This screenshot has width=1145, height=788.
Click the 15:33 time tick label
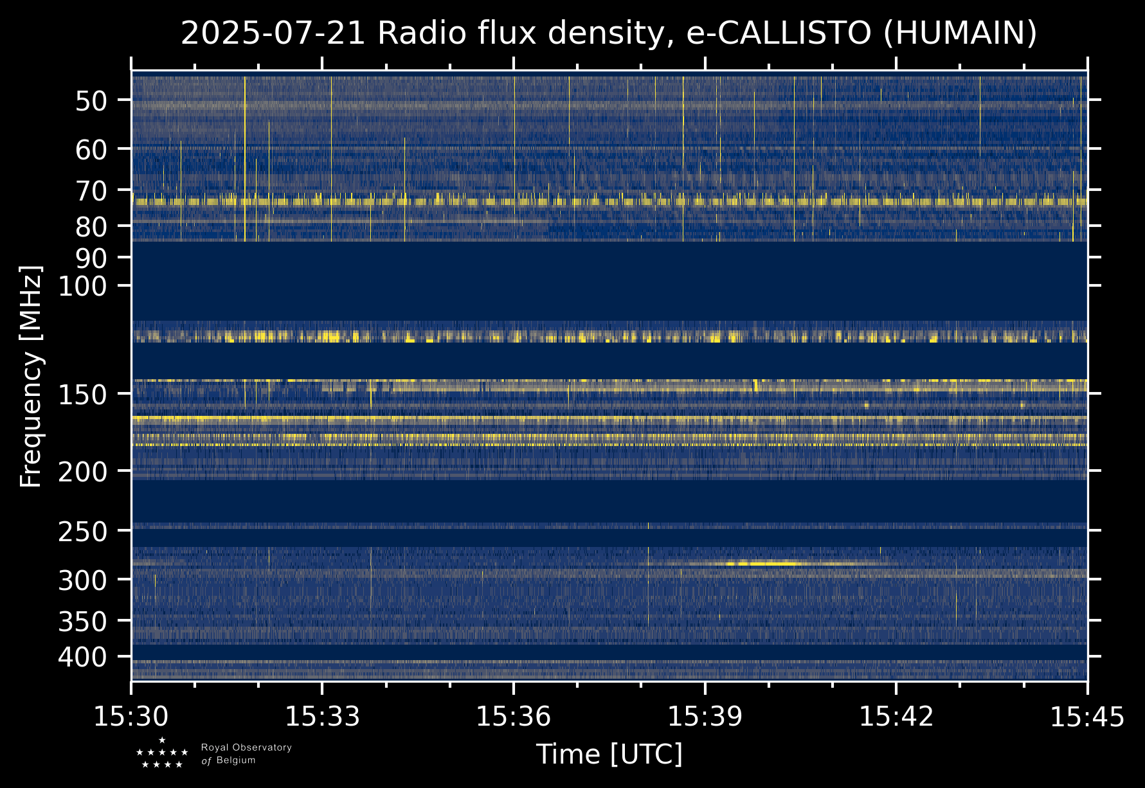click(322, 717)
